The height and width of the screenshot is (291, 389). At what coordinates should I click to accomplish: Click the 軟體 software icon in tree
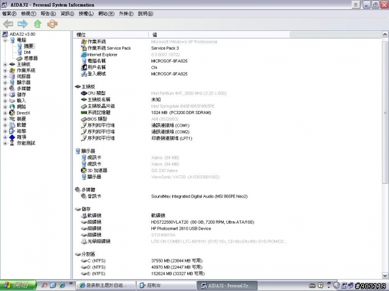tap(12, 125)
